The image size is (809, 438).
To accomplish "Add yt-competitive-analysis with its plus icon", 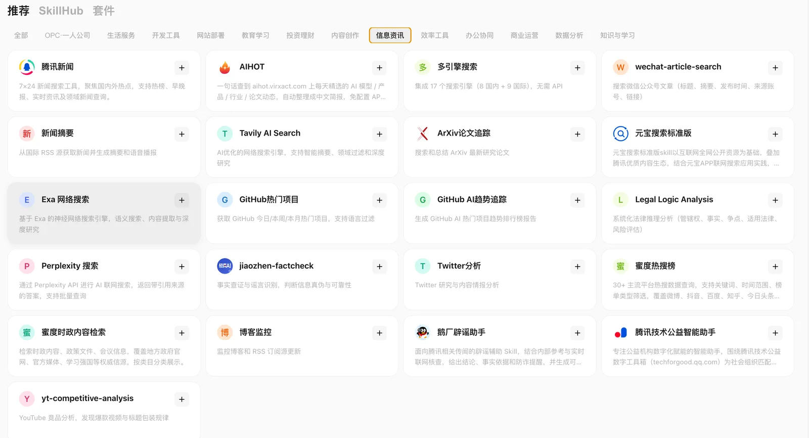I will pos(182,399).
